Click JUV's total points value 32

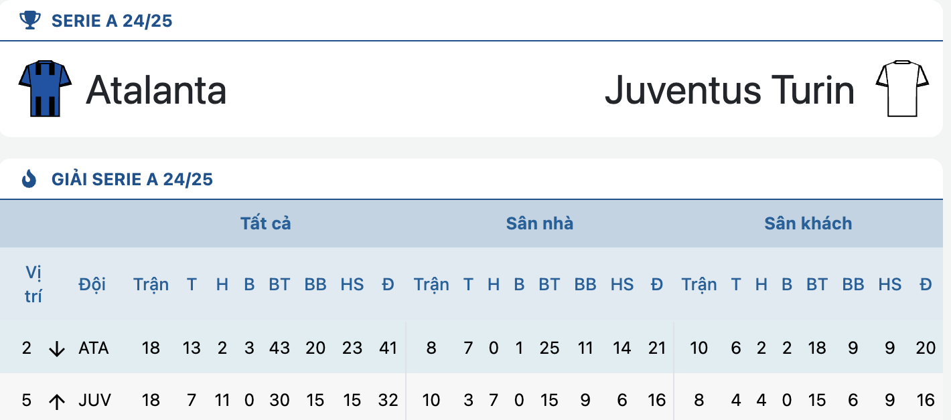click(388, 400)
